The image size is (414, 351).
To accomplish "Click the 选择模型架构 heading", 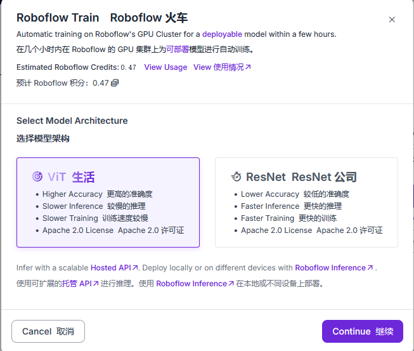I will click(42, 138).
